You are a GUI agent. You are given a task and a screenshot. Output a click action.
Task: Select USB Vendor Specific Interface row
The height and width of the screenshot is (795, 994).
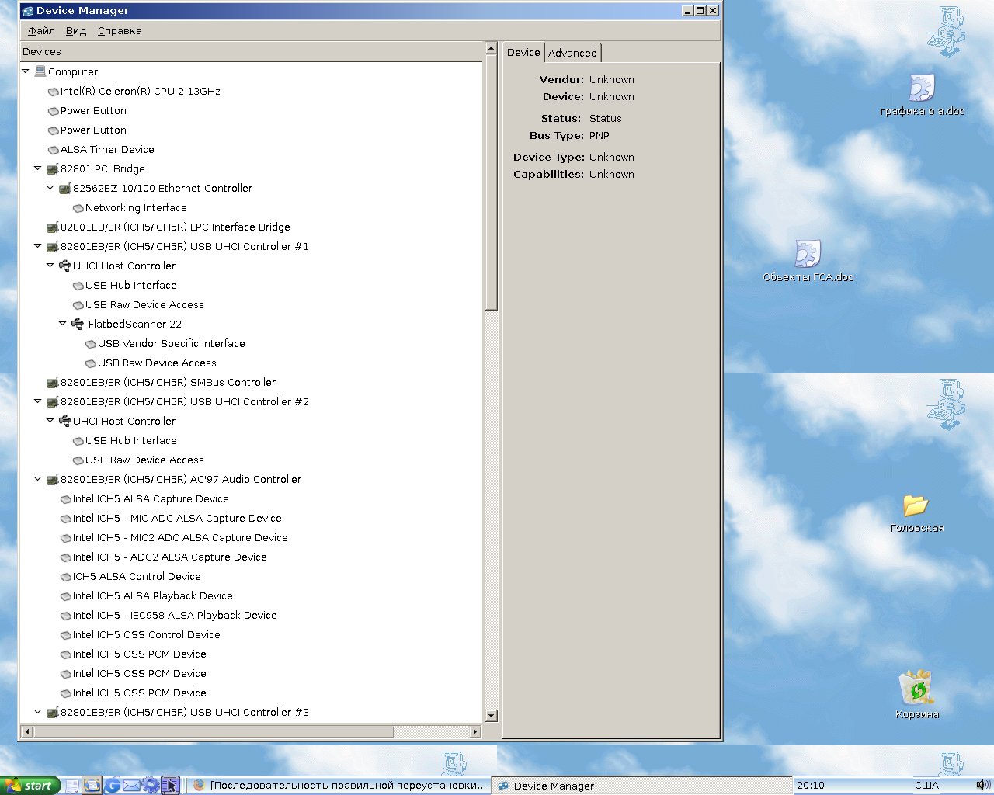click(x=171, y=343)
